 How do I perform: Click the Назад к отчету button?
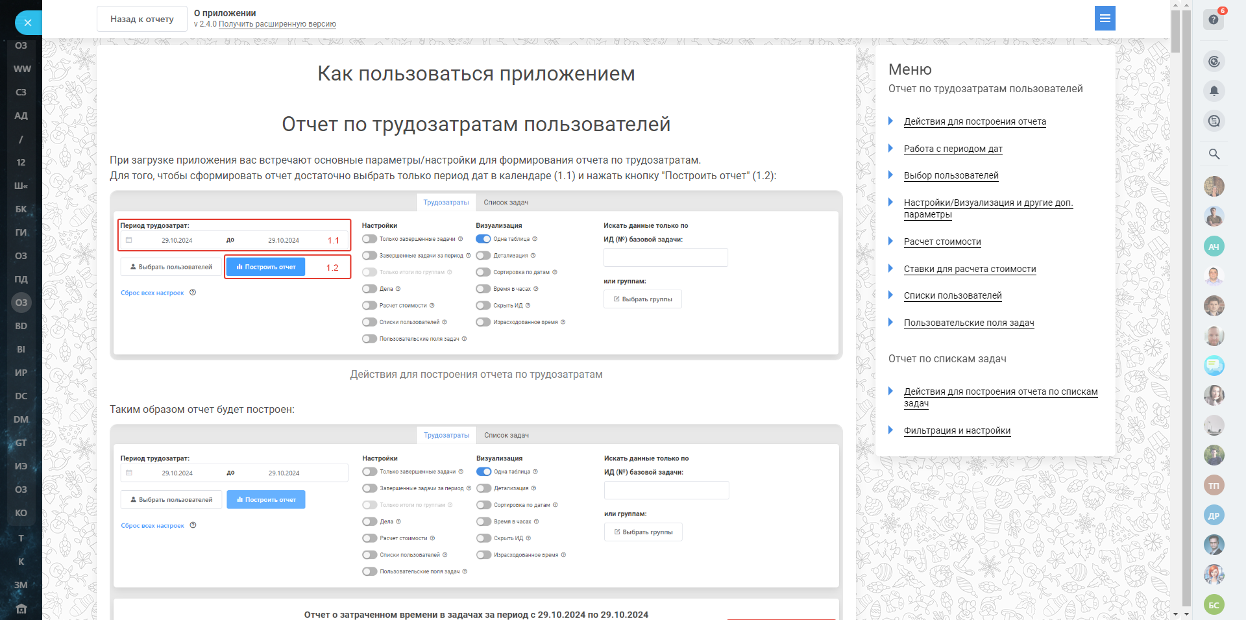(142, 19)
